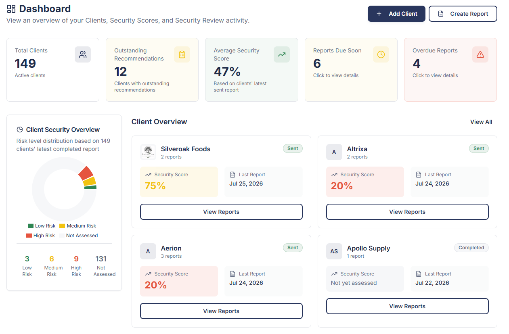View Reports for Apollo Supply
Image resolution: width=509 pixels, height=334 pixels.
[x=407, y=306]
